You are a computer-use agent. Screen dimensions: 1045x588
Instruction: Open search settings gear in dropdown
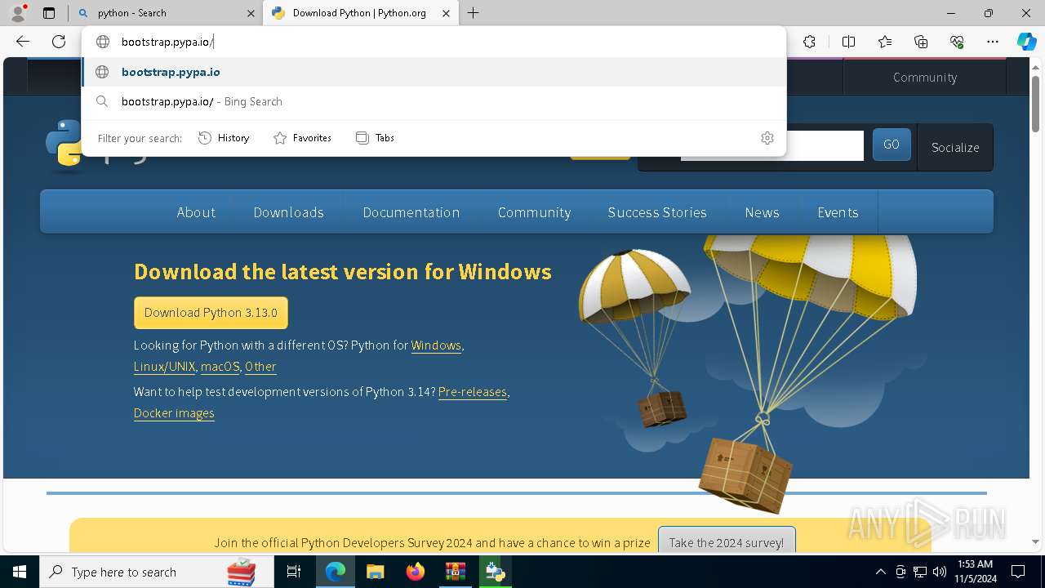point(767,138)
